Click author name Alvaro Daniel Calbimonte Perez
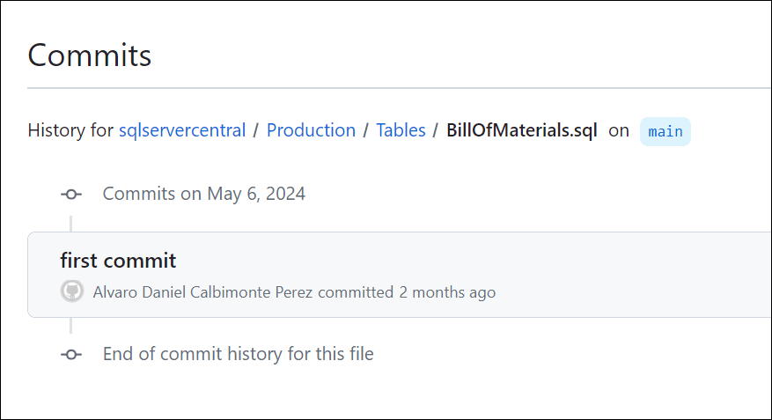Screen dimensions: 772x420 click(203, 292)
